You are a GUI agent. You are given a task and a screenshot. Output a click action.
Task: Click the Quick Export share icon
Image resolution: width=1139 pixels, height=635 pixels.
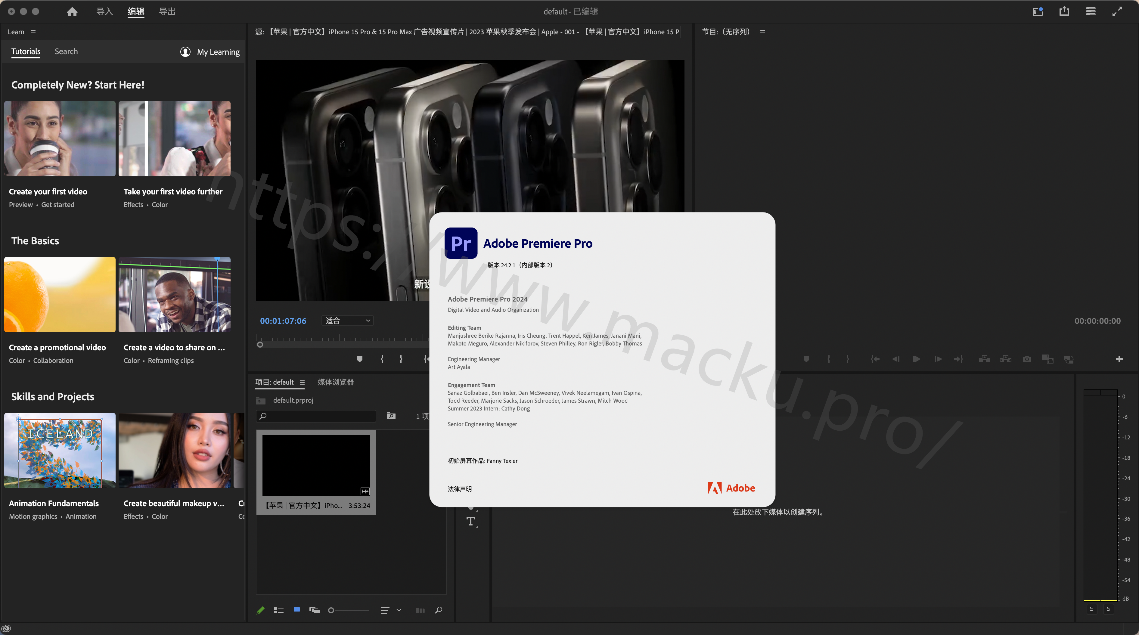click(x=1064, y=11)
